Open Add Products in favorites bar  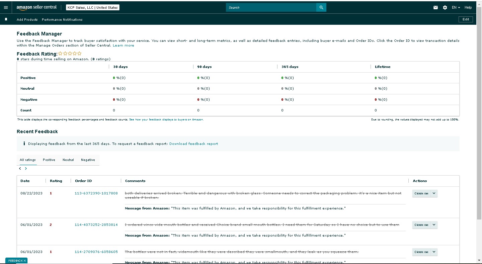pos(27,19)
